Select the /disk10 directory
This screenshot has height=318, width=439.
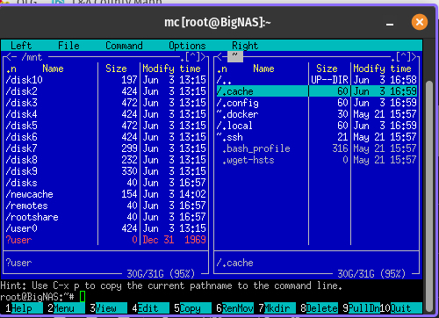pos(105,80)
